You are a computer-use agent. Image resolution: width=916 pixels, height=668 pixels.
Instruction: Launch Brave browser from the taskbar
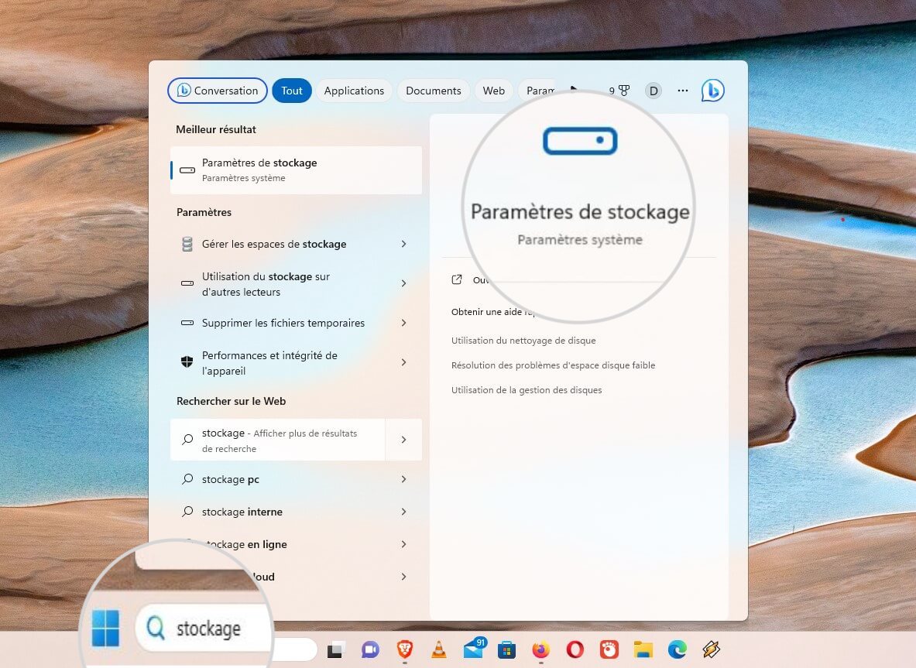tap(405, 649)
